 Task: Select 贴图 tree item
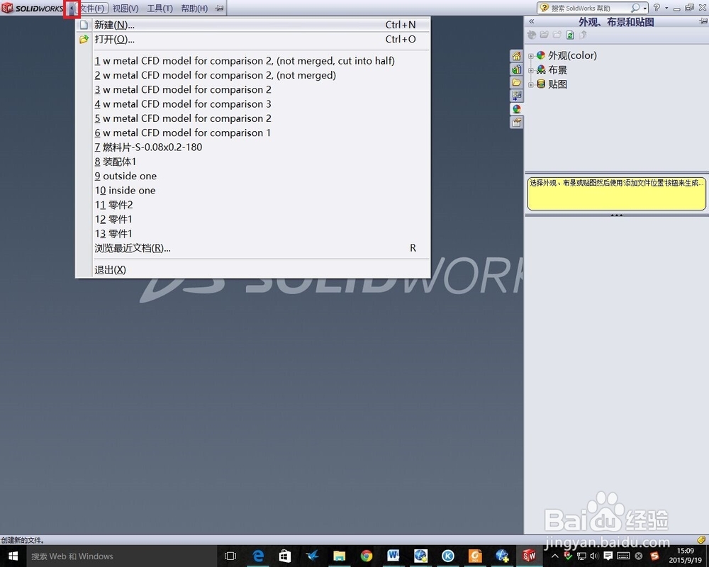[557, 84]
